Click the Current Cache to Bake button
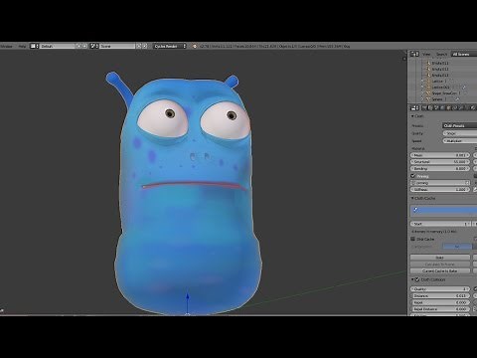The width and height of the screenshot is (477, 358). pos(440,270)
